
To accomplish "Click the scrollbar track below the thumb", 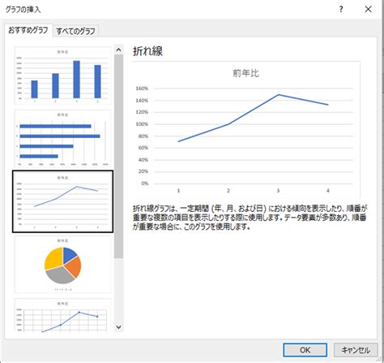I will [x=118, y=290].
